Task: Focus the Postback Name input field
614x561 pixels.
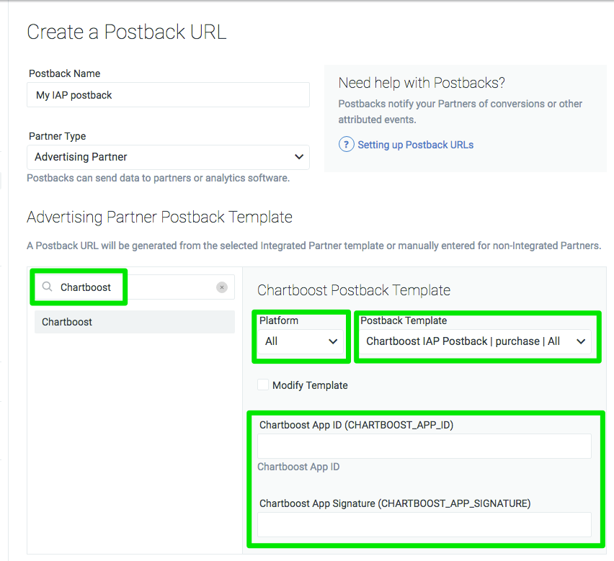Action: (x=169, y=94)
